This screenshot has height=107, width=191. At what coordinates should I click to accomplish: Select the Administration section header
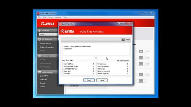47,72
